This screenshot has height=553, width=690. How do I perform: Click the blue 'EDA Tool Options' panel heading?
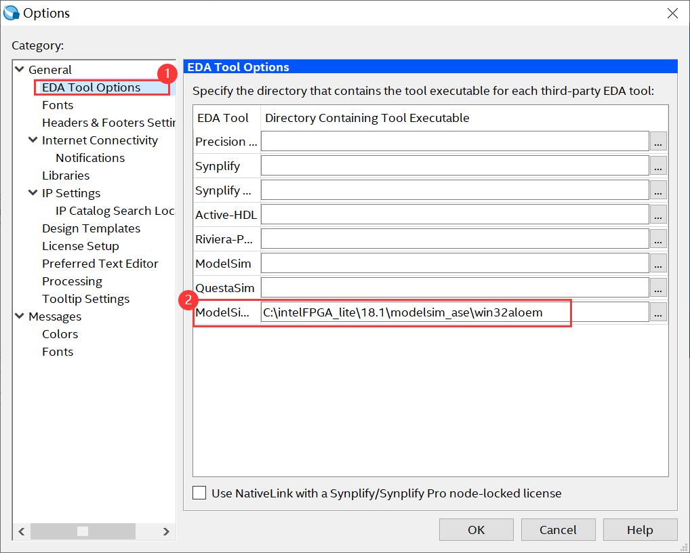(x=430, y=67)
